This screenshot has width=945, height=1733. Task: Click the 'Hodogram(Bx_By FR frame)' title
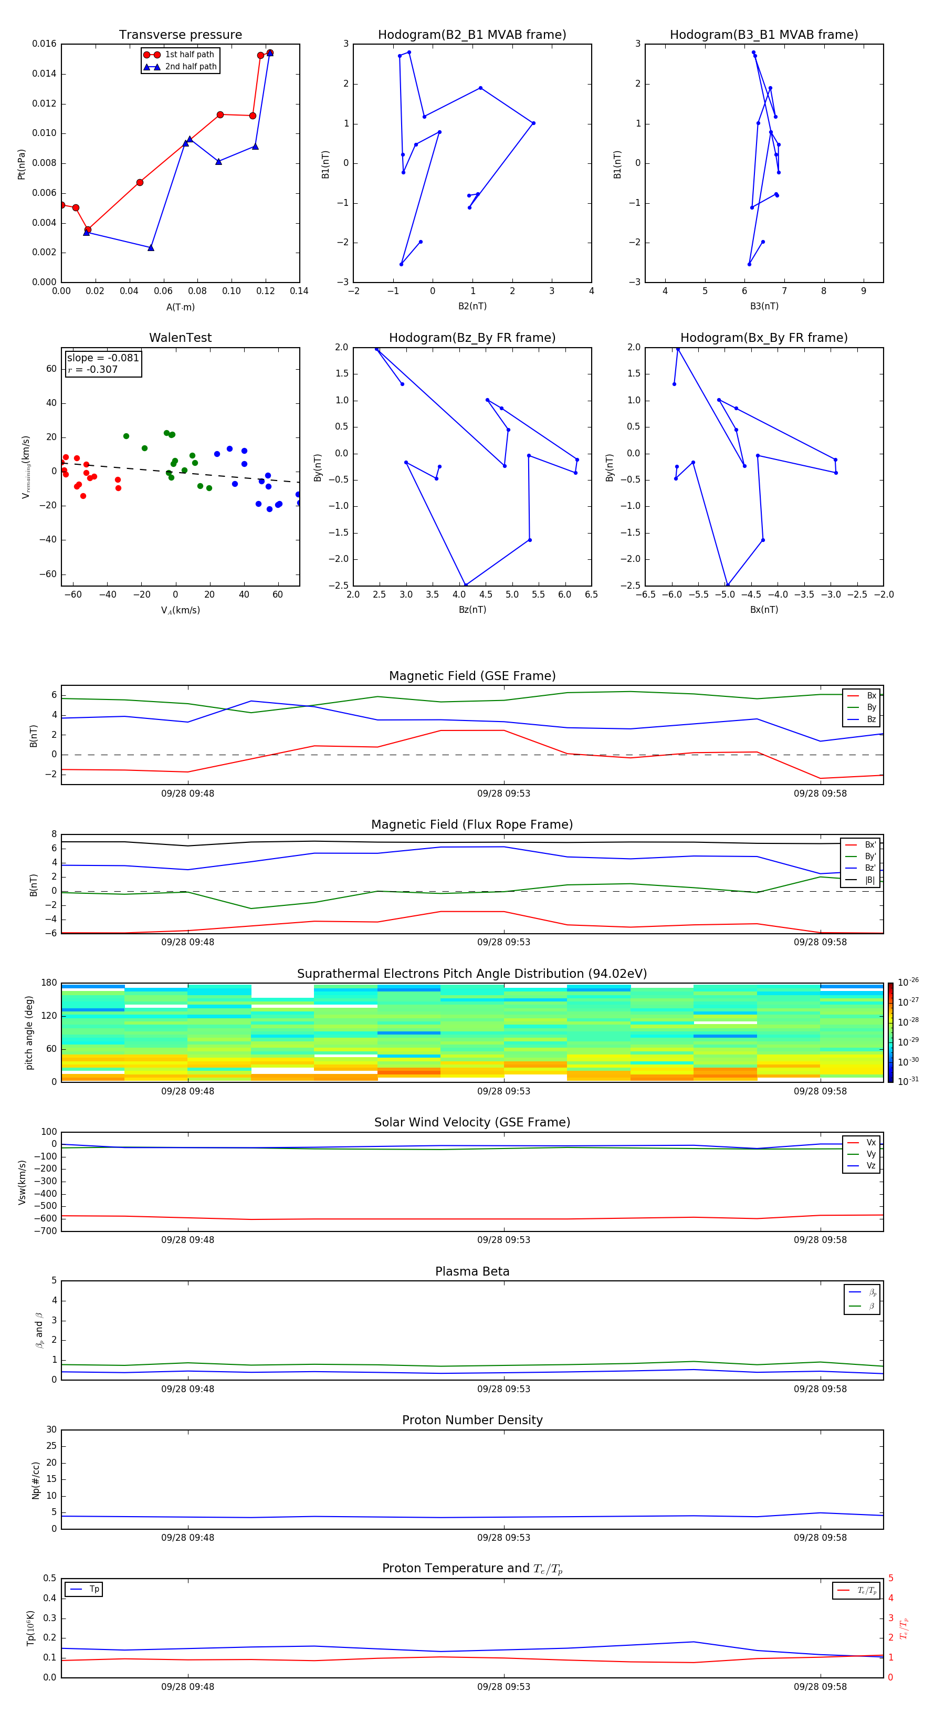click(x=764, y=338)
